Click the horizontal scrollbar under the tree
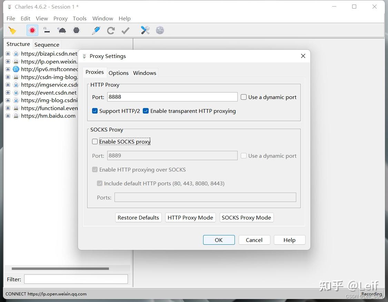The width and height of the screenshot is (388, 302). [60, 269]
